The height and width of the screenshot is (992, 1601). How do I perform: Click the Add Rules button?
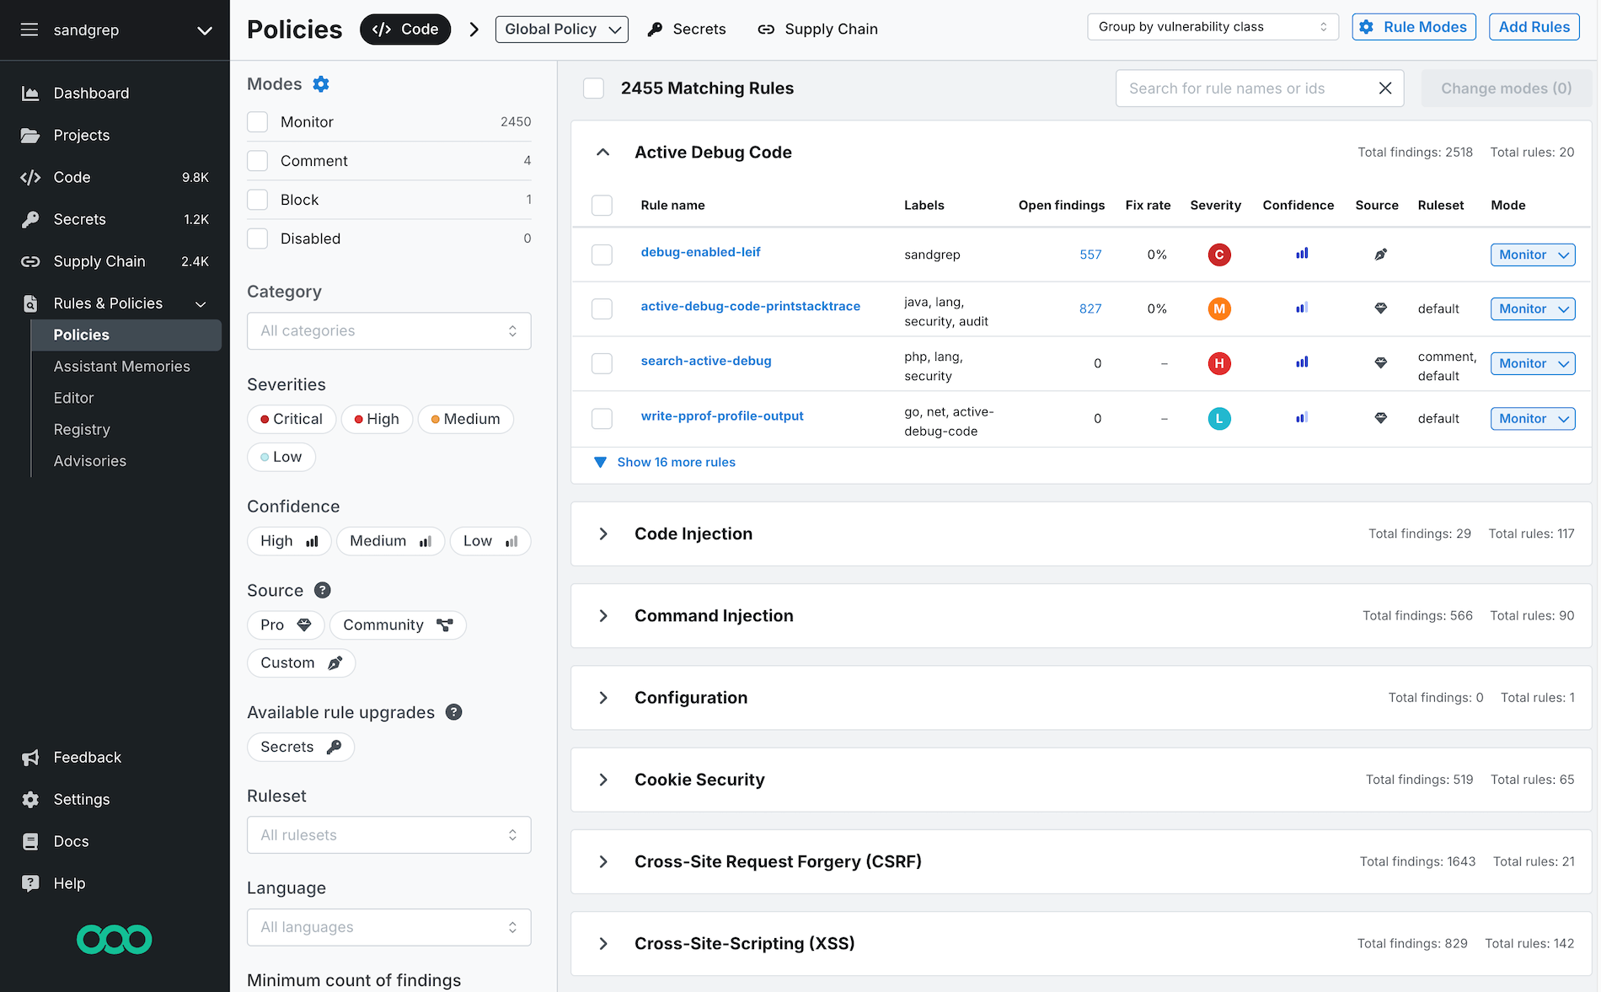click(x=1534, y=26)
